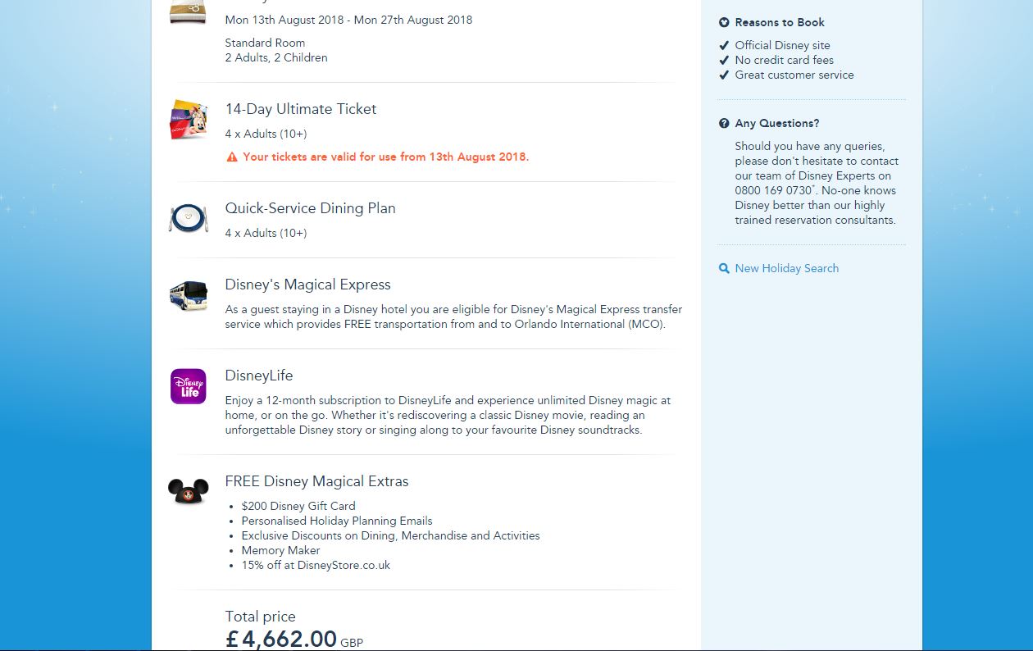Click the 14-Day Ultimate Ticket heading

coord(301,109)
